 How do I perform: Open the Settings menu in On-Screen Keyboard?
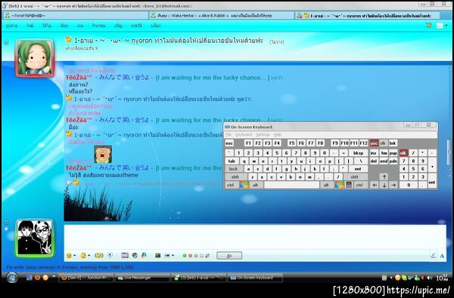263,135
